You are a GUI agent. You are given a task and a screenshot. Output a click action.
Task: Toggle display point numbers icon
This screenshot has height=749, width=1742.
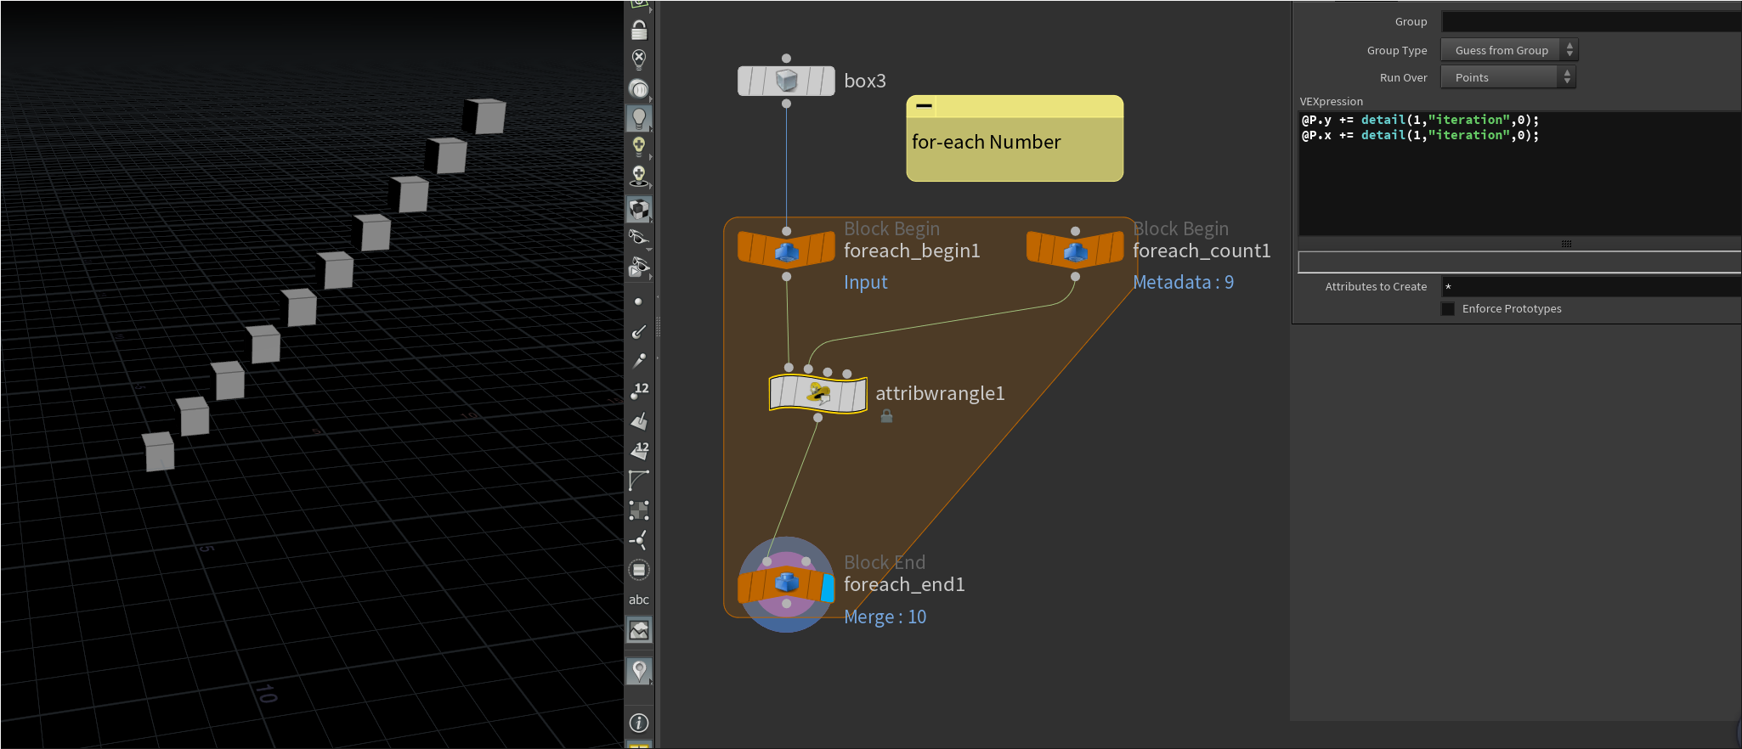pyautogui.click(x=639, y=391)
